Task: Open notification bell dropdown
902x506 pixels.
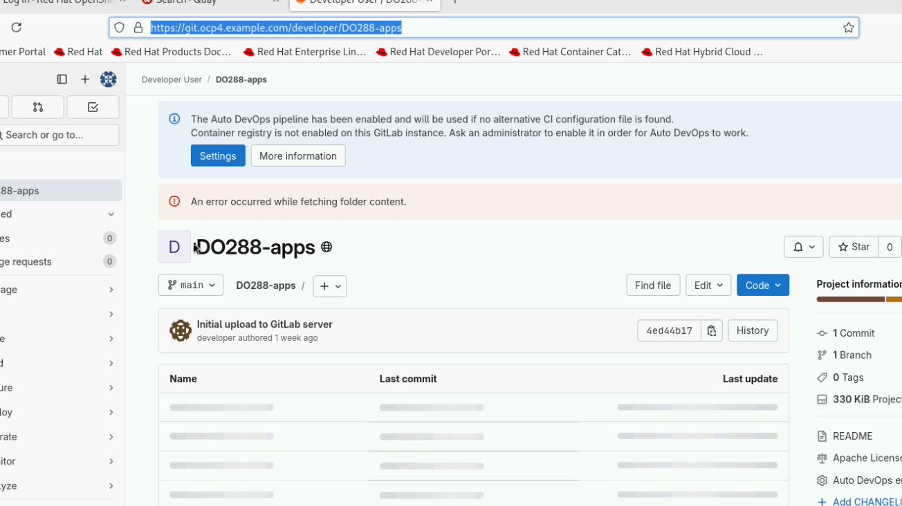Action: pyautogui.click(x=803, y=247)
